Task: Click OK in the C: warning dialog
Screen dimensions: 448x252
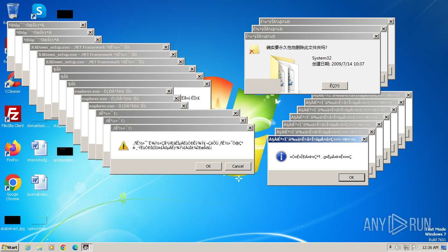Action: [209, 166]
